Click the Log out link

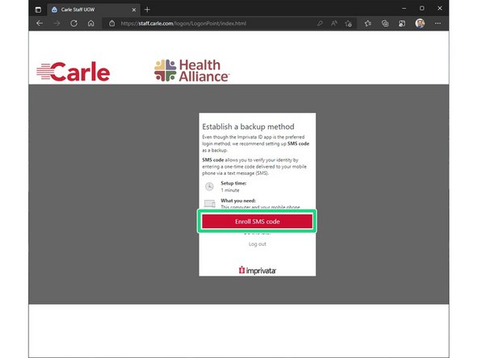[x=257, y=244]
